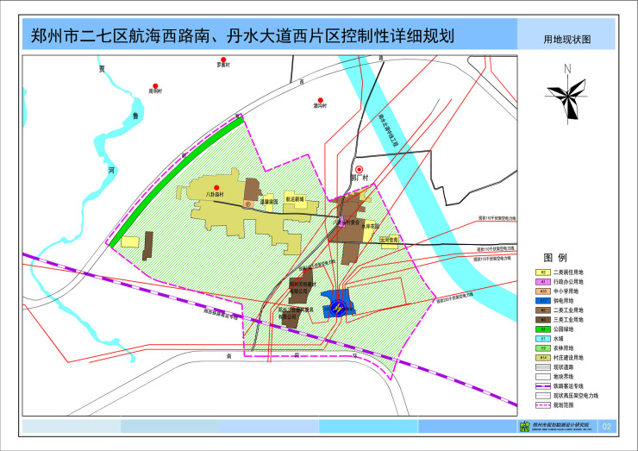Click the 航运新城 residential label
The width and height of the screenshot is (638, 451).
[x=295, y=199]
